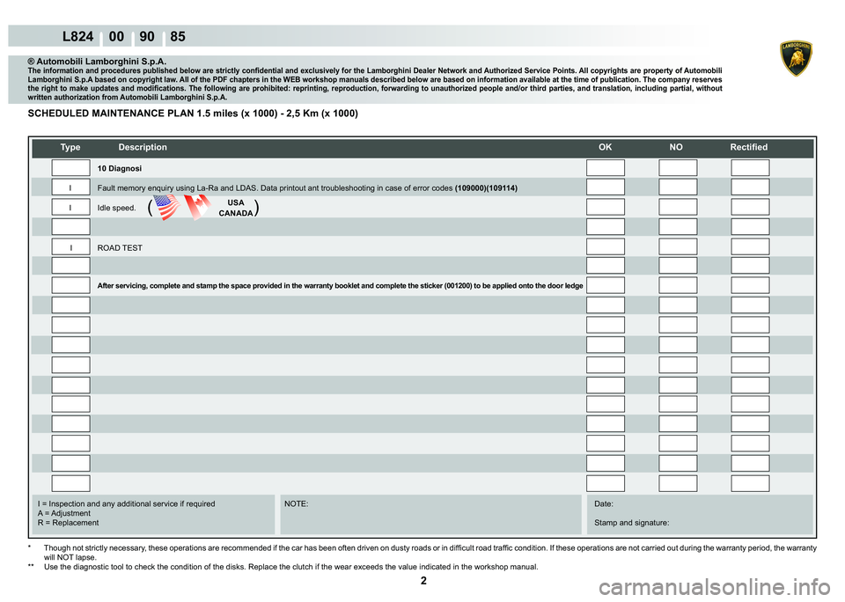The height and width of the screenshot is (602, 845).
Task: Click the 90 code segment
Action: (147, 37)
